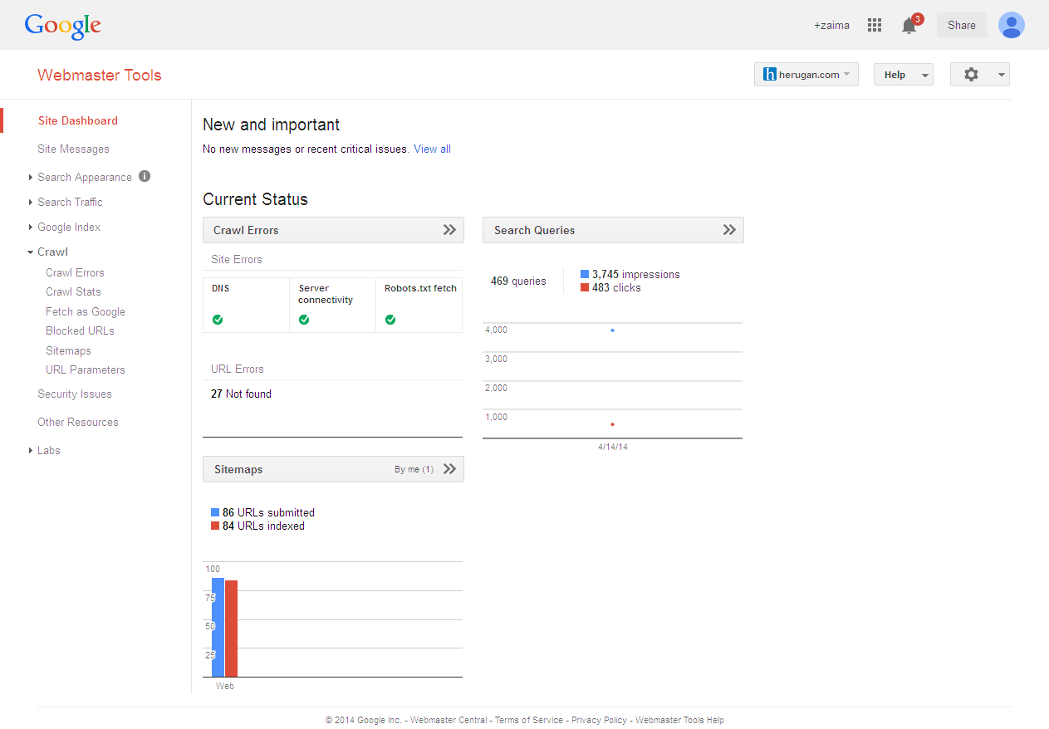The height and width of the screenshot is (729, 1049).
Task: Open Site Dashboard
Action: pos(78,120)
